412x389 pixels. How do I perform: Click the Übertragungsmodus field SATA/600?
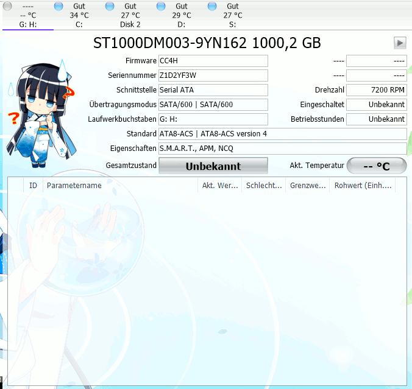[x=213, y=105]
